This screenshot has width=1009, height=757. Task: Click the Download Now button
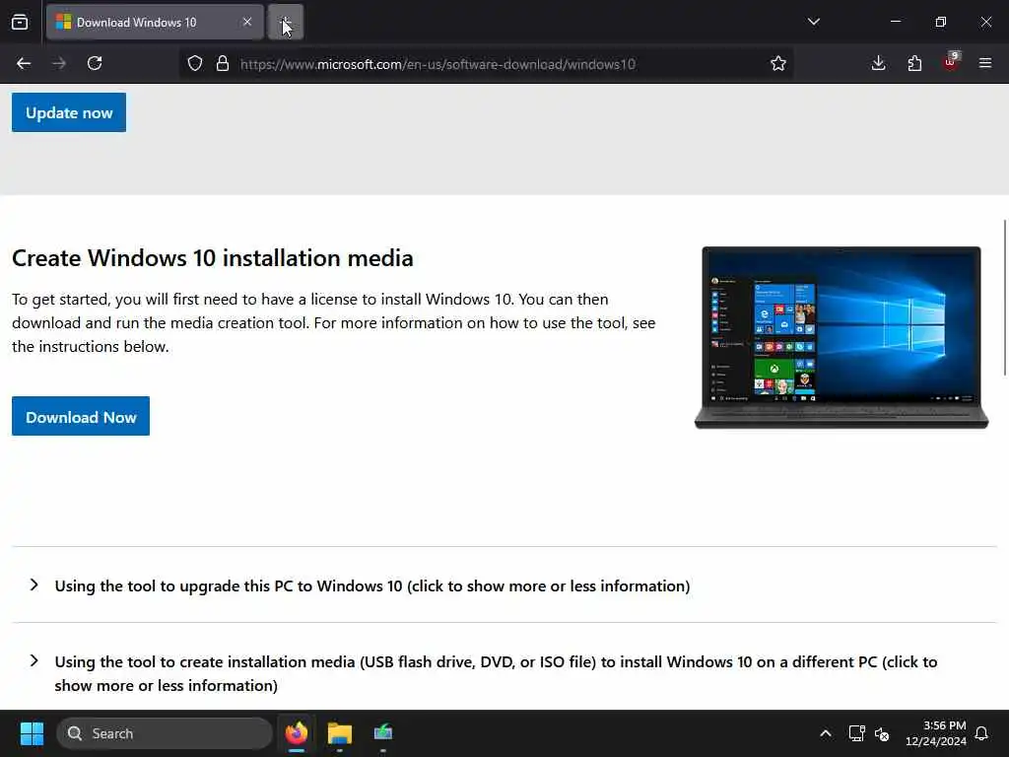point(81,417)
